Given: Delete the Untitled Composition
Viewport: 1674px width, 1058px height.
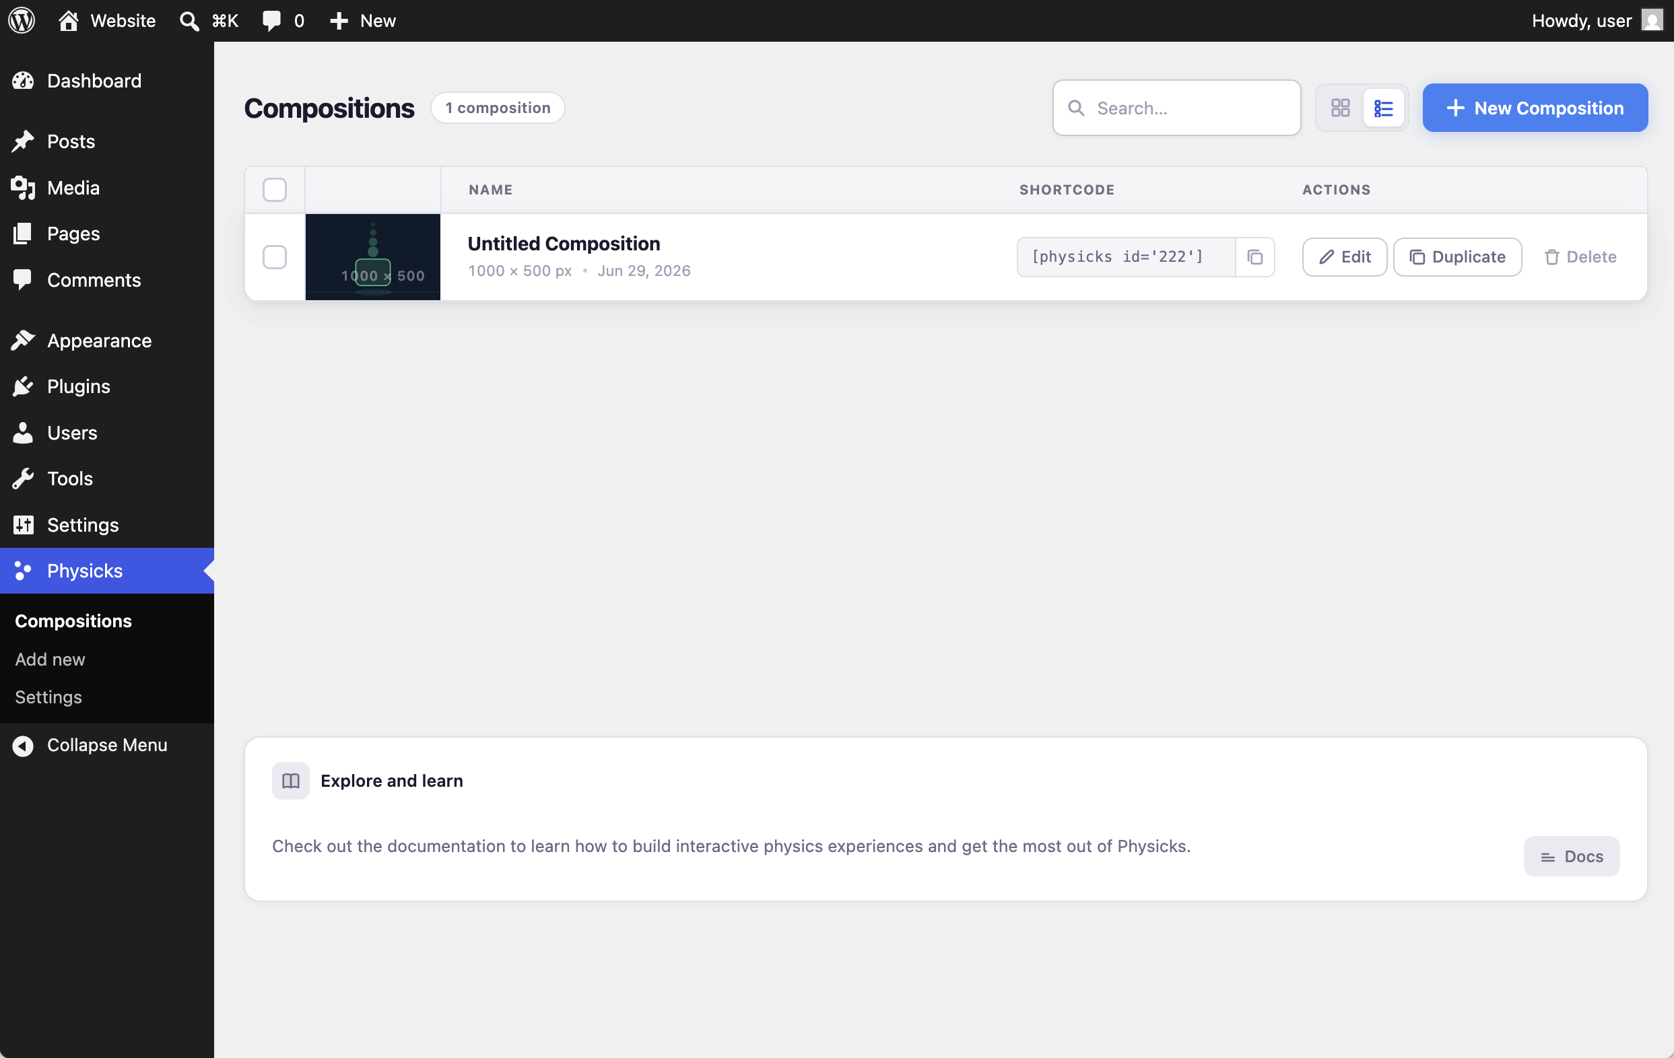Looking at the screenshot, I should click(1580, 257).
